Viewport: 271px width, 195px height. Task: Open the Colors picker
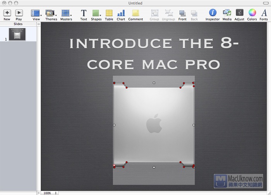[252, 15]
